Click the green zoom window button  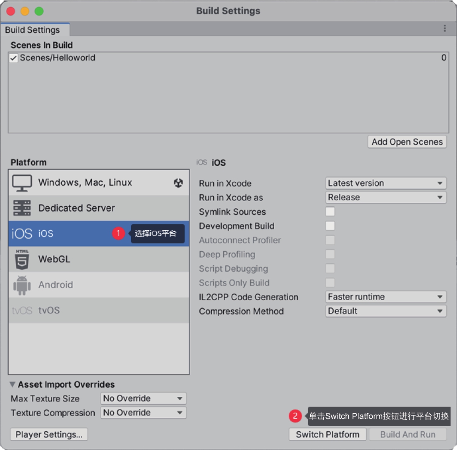pos(39,11)
